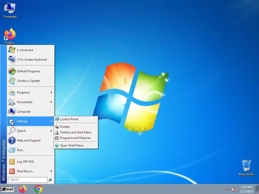
Task: Click the Documents label text
Action: coord(25,102)
